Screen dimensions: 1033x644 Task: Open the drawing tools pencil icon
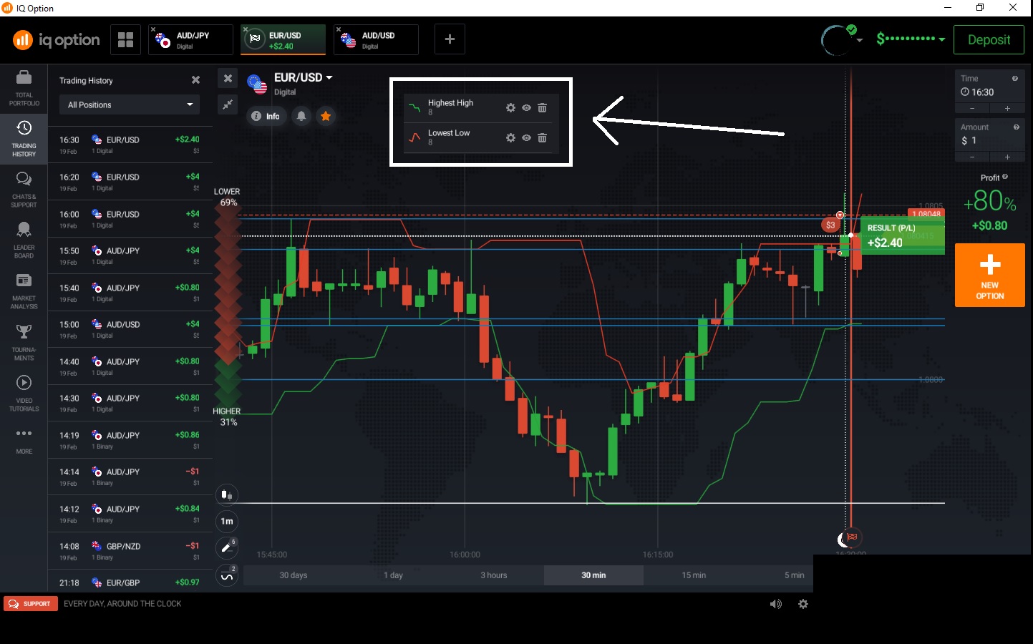point(226,547)
